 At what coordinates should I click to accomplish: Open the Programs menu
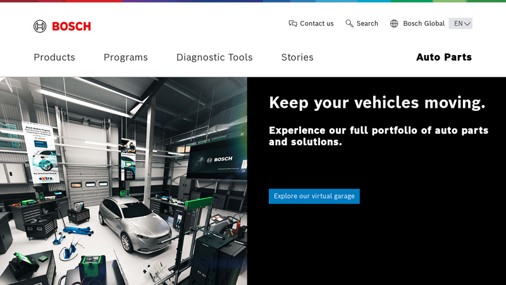point(126,58)
